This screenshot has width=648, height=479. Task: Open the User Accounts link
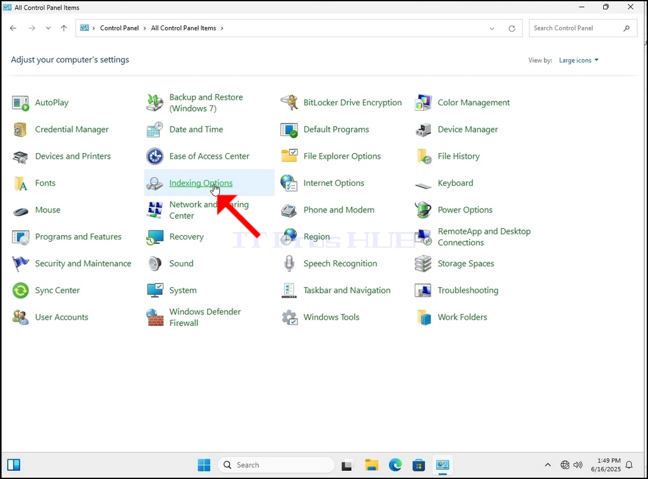click(62, 317)
